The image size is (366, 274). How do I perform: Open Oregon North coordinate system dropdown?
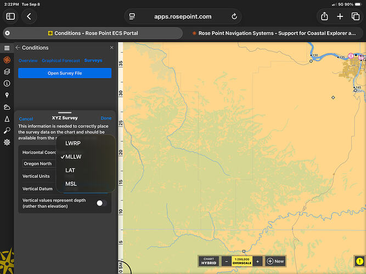pos(39,164)
